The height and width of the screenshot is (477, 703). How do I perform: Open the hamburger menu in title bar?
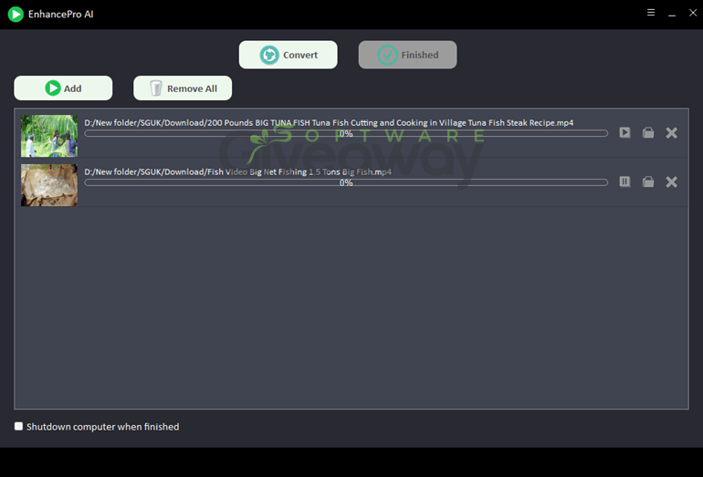(651, 13)
